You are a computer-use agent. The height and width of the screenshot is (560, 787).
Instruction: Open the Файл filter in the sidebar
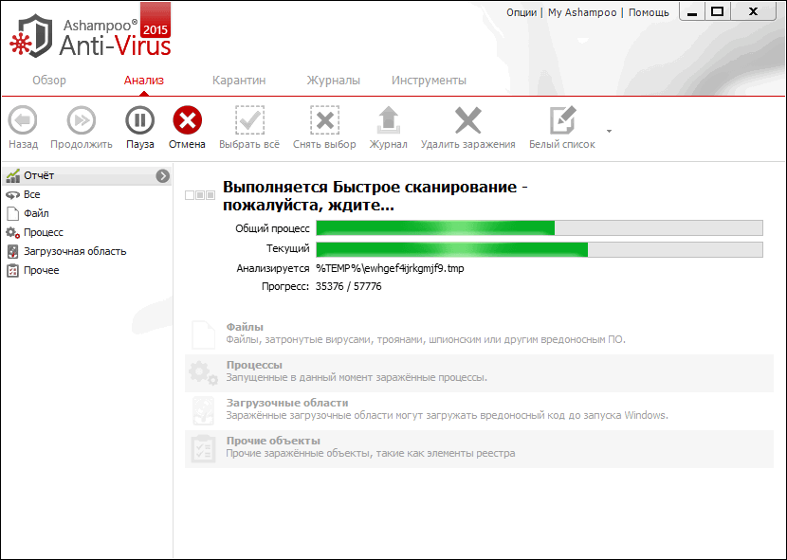(x=36, y=213)
